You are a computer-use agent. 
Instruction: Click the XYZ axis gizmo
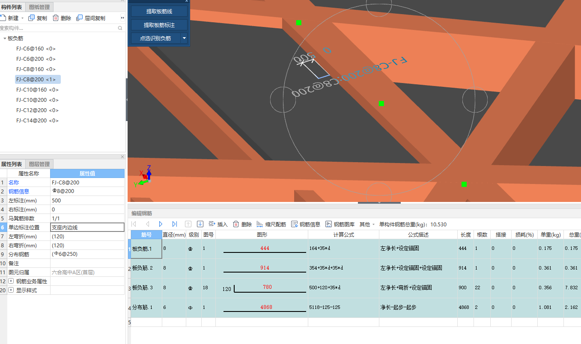146,176
